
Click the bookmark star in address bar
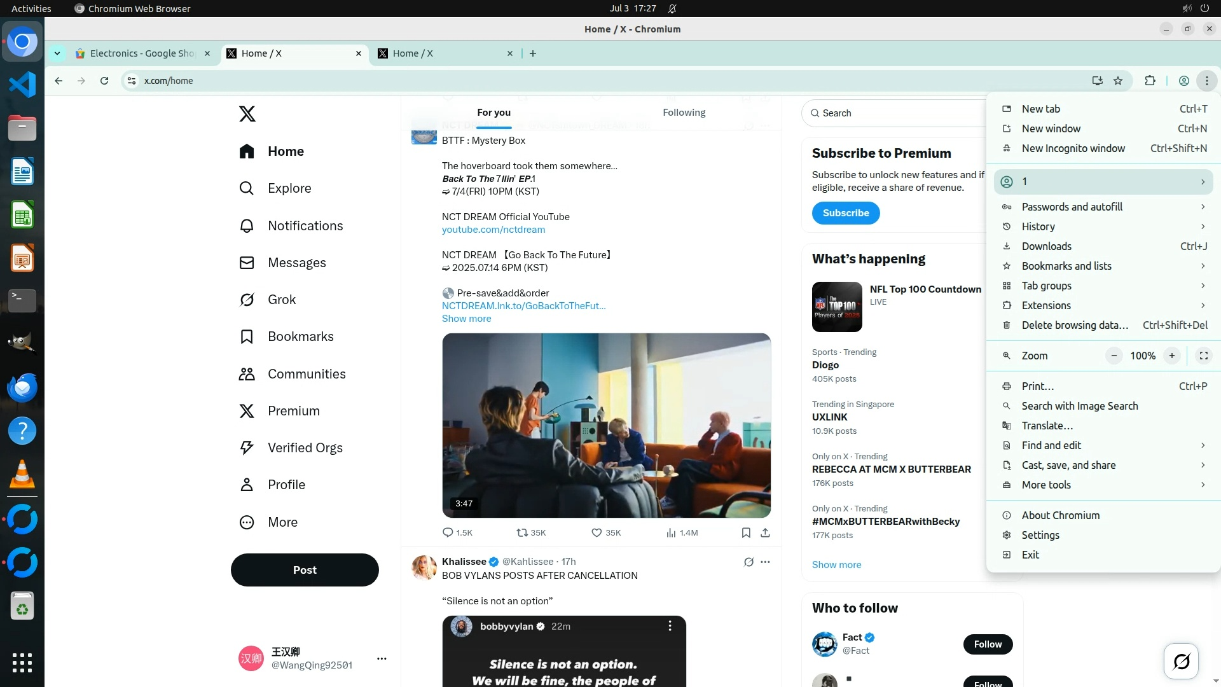pos(1118,81)
